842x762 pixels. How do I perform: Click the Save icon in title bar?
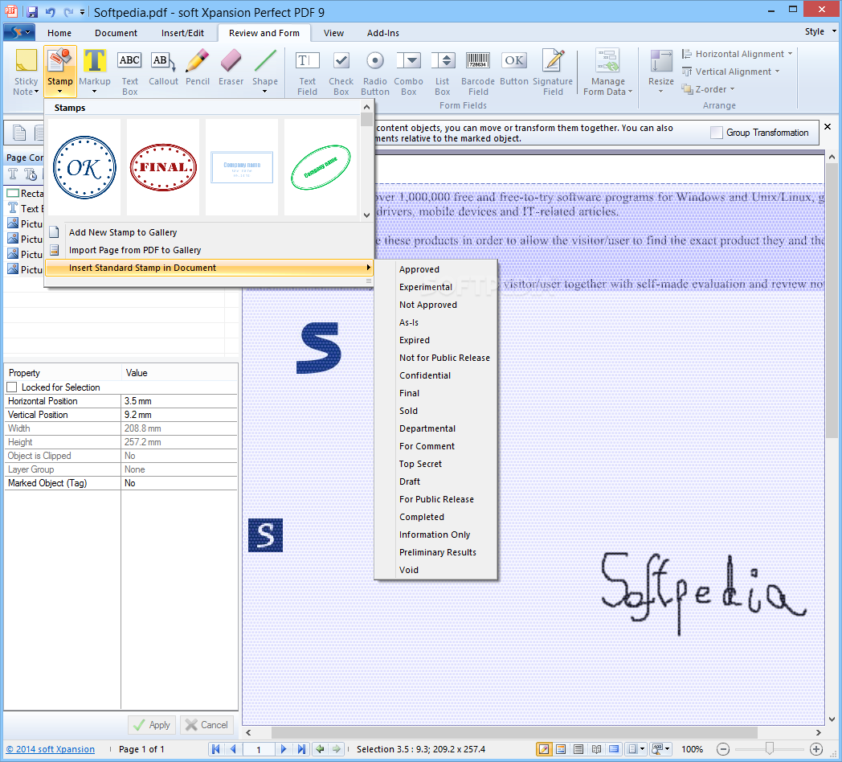click(32, 12)
